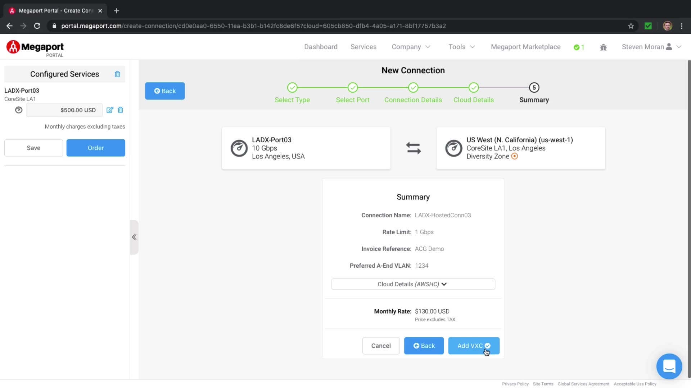Open the chat support bubble

tap(669, 366)
